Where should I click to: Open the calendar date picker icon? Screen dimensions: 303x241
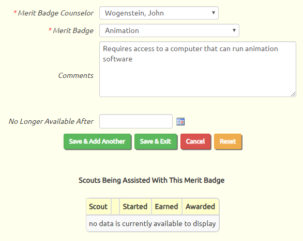(x=180, y=121)
